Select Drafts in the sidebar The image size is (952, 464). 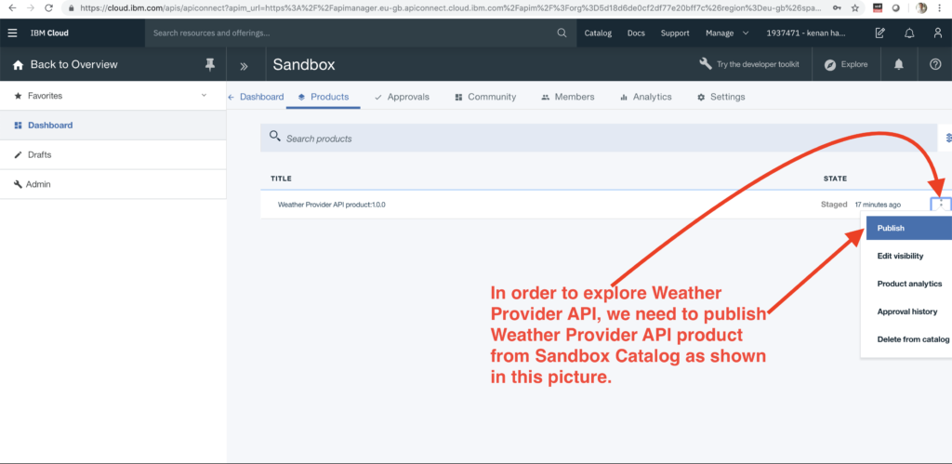click(x=112, y=155)
